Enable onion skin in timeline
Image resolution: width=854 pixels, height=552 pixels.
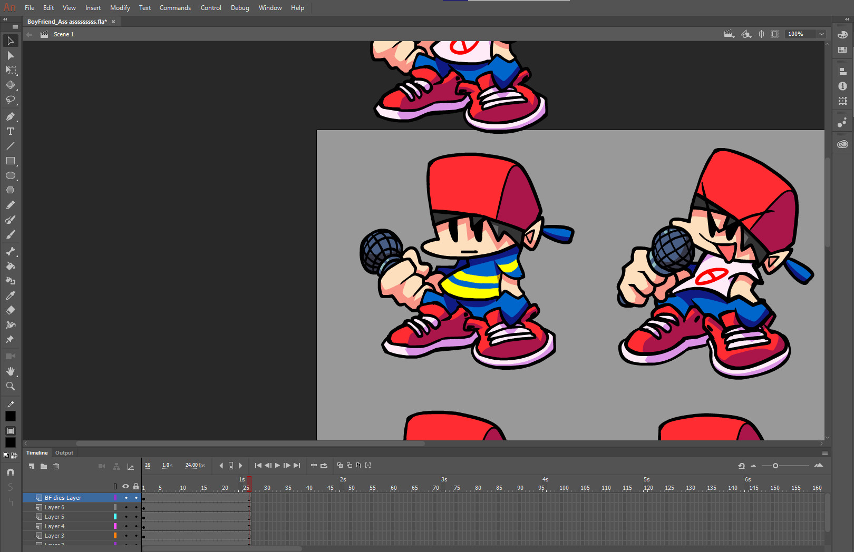point(340,466)
